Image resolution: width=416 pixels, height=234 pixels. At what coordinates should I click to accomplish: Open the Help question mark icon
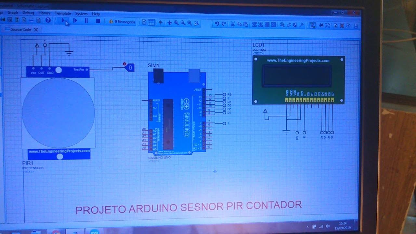pos(48,20)
